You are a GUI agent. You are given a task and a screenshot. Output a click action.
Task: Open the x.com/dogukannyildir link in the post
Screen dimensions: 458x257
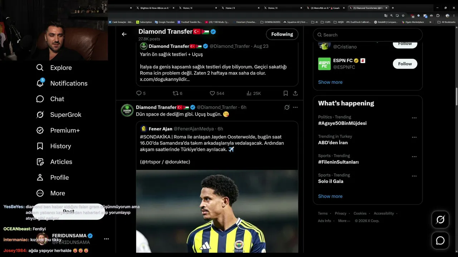(x=165, y=79)
